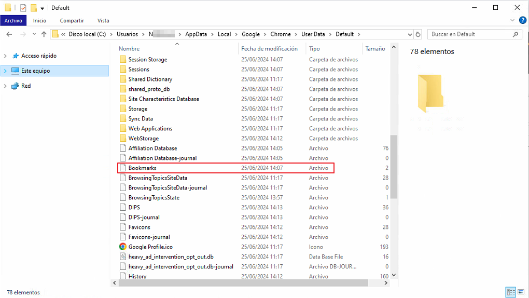The image size is (529, 298).
Task: Select Red in navigation pane
Action: tap(26, 86)
